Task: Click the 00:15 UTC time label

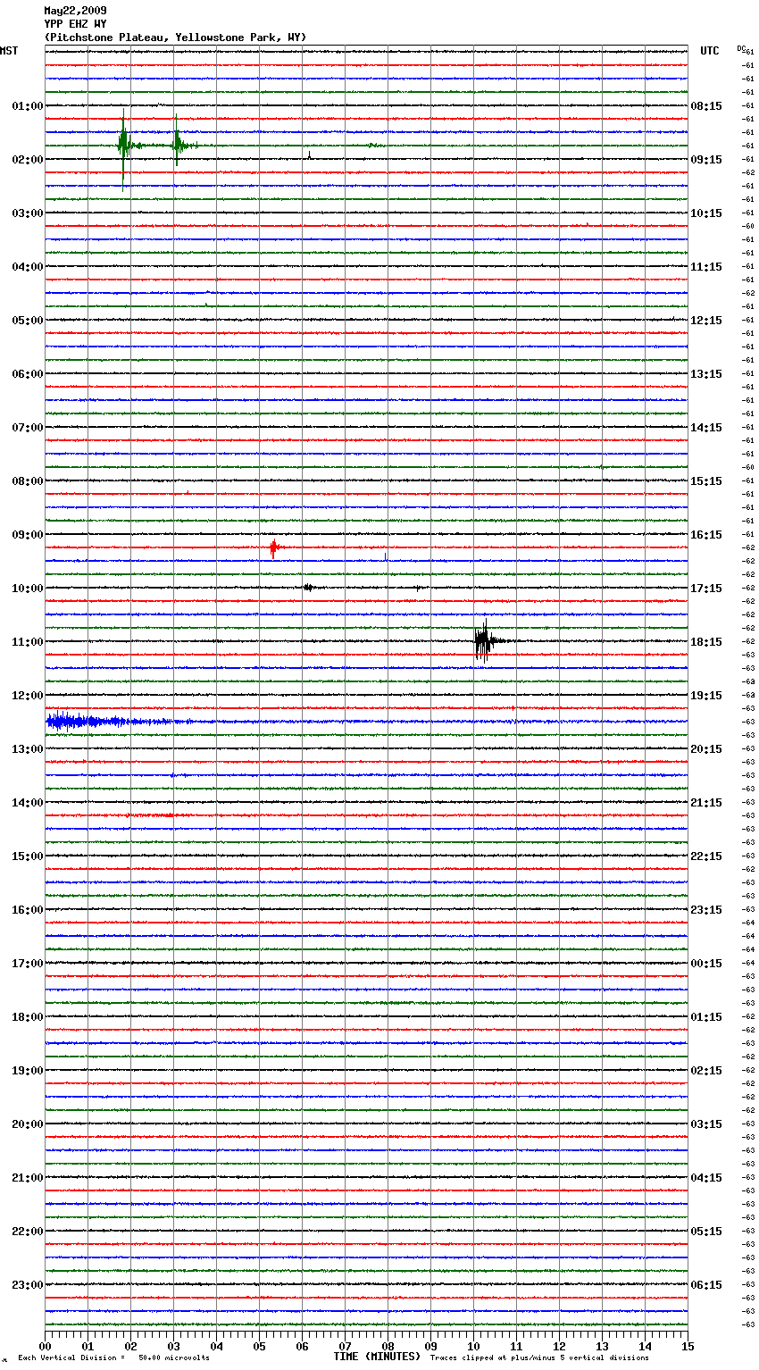Action: point(706,964)
